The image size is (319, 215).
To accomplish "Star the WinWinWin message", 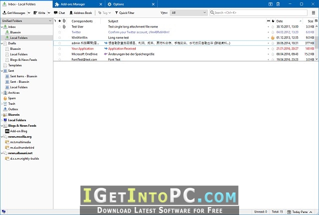I will [x=59, y=37].
